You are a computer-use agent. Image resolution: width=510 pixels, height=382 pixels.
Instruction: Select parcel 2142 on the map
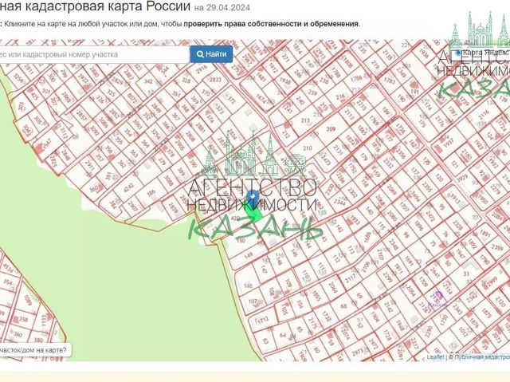point(388,306)
